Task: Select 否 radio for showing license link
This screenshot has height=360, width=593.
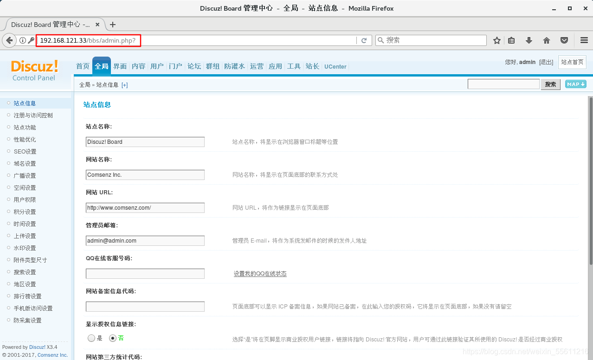Action: tap(112, 338)
